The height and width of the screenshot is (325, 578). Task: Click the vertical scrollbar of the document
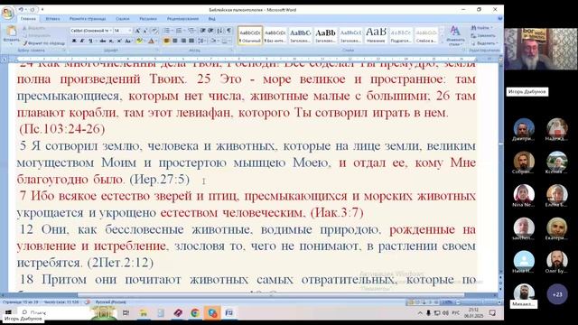pyautogui.click(x=500, y=166)
